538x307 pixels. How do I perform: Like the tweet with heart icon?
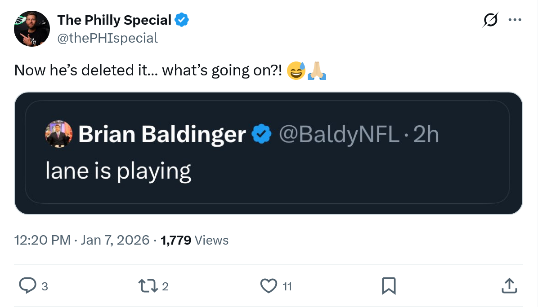(x=269, y=285)
